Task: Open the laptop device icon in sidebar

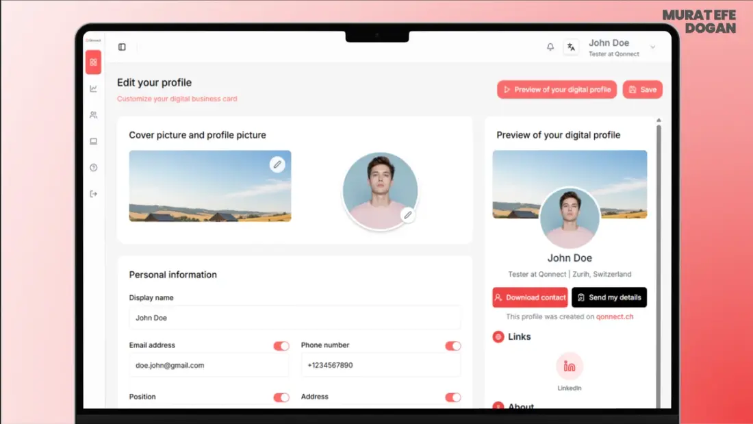Action: [93, 141]
